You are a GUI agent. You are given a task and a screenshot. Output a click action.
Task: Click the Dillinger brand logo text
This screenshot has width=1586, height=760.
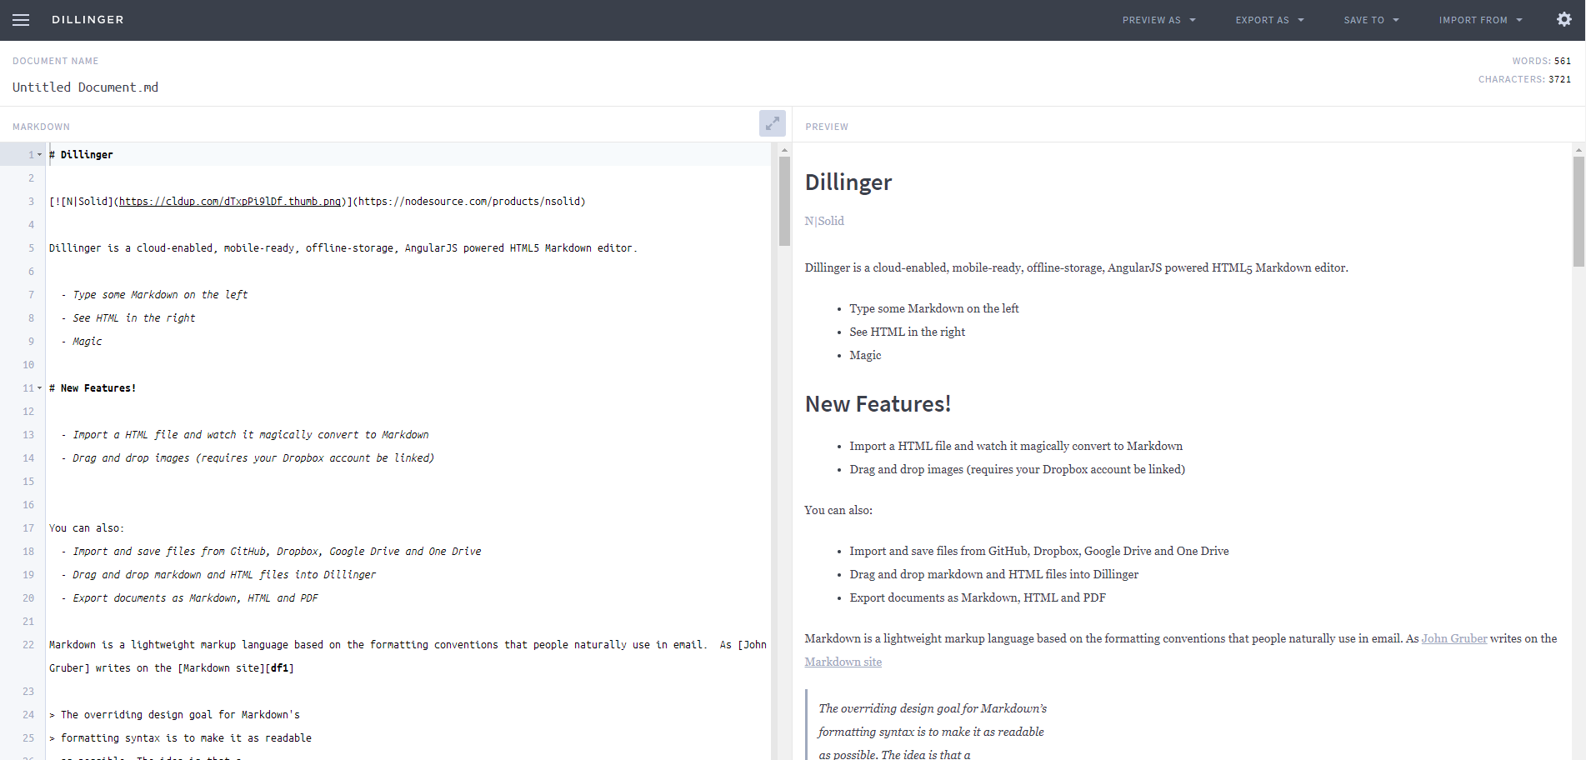(88, 20)
